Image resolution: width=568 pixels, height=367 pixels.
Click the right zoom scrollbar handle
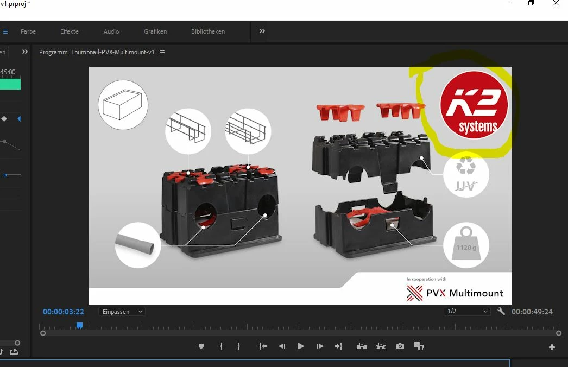559,333
